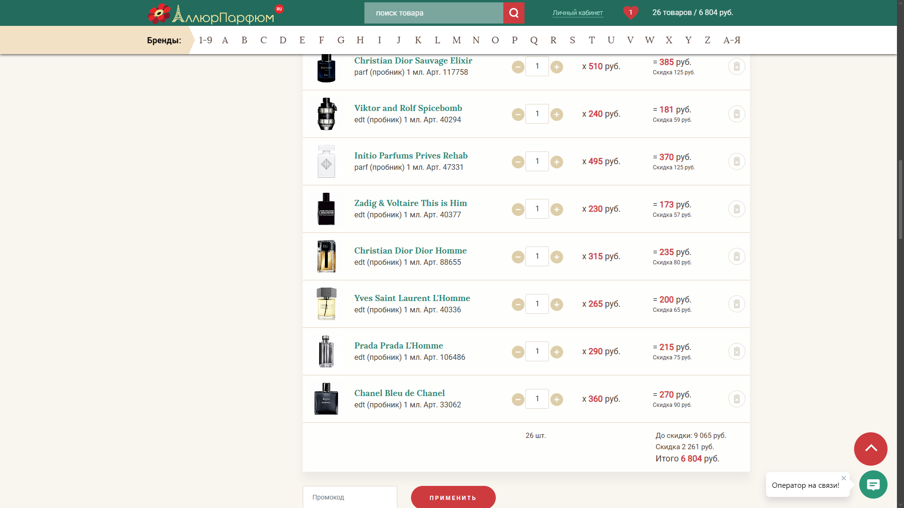Image resolution: width=904 pixels, height=508 pixels.
Task: Decrease Prada L'Homme quantity
Action: [x=518, y=352]
